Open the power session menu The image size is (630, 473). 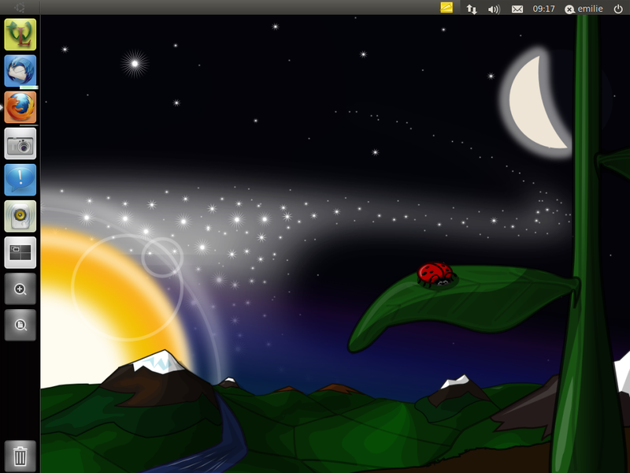618,9
